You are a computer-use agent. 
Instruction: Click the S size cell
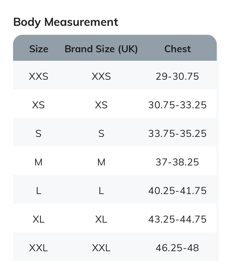(x=38, y=134)
